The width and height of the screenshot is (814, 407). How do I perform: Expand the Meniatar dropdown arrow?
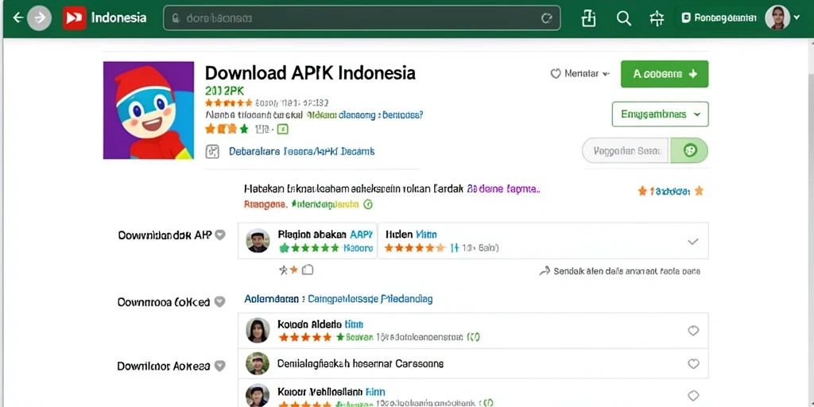[x=605, y=74]
